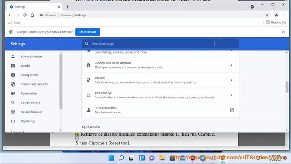Screen dimensions: 291x164
Task: Click the Default browser window icon
Action: click(13, 112)
